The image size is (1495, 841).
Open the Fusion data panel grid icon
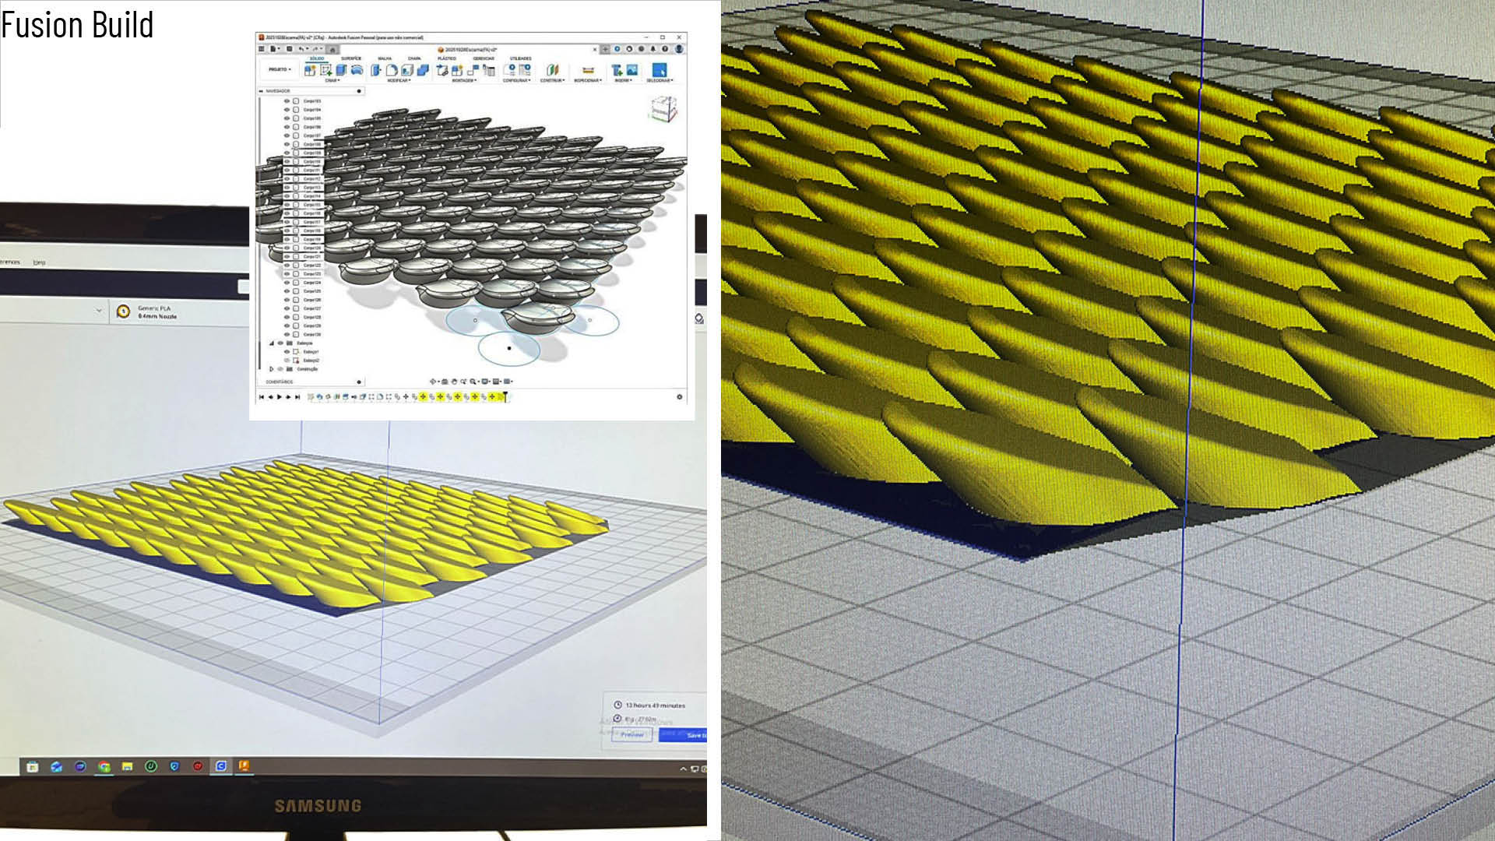click(262, 49)
